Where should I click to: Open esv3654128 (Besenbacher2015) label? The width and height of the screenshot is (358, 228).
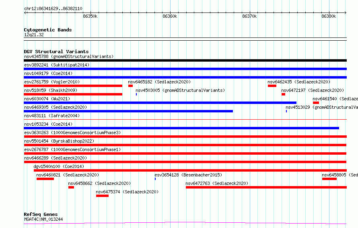click(x=188, y=175)
